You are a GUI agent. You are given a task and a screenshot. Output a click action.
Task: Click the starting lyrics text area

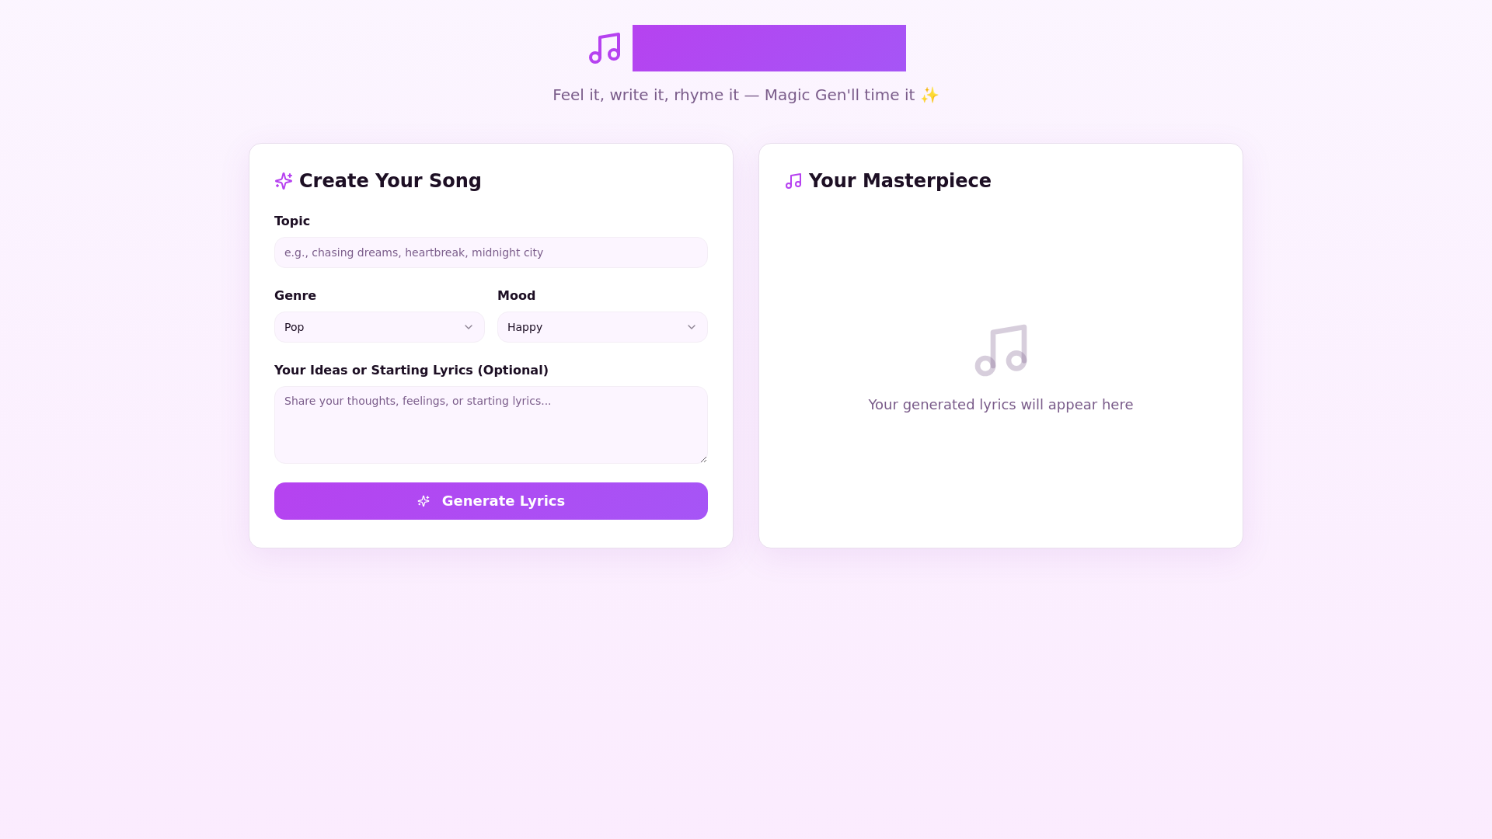point(490,424)
